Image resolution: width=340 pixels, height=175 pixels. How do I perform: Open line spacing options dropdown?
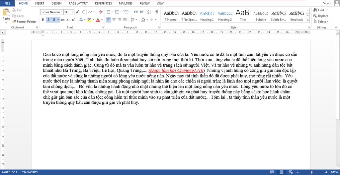(x=134, y=20)
